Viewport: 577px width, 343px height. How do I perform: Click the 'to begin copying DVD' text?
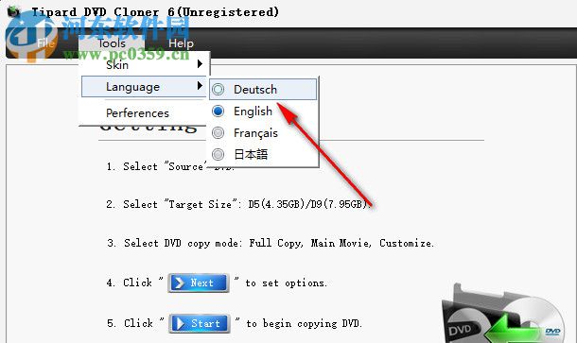tap(304, 323)
